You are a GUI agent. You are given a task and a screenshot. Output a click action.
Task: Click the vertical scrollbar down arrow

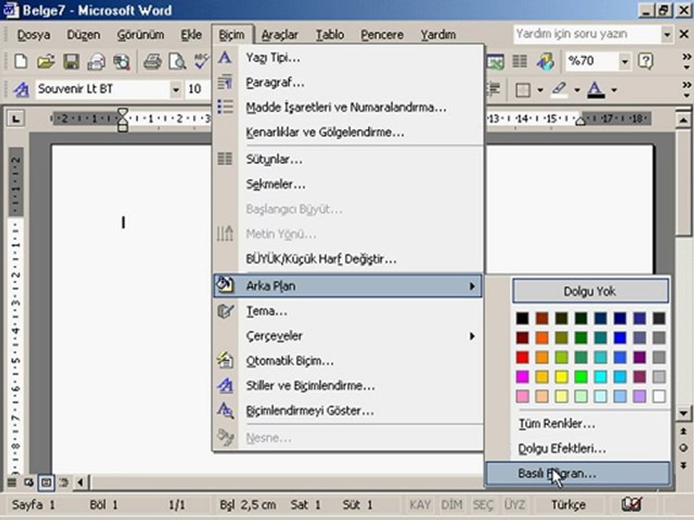point(683,413)
